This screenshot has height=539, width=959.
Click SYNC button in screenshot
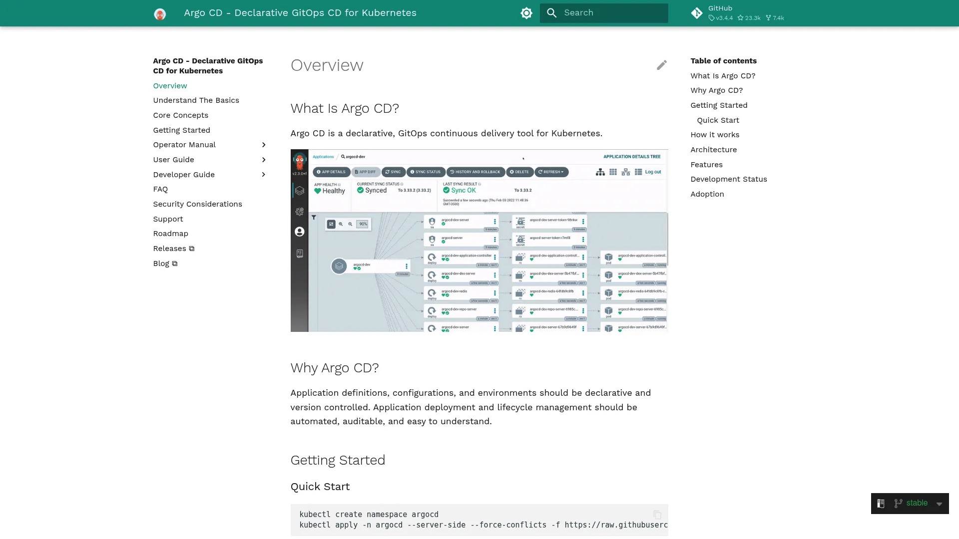(393, 172)
